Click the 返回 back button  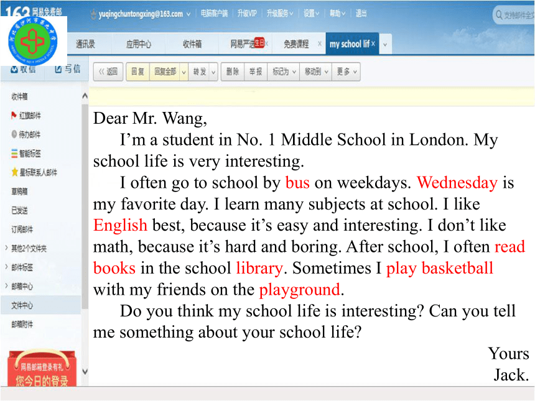[108, 71]
